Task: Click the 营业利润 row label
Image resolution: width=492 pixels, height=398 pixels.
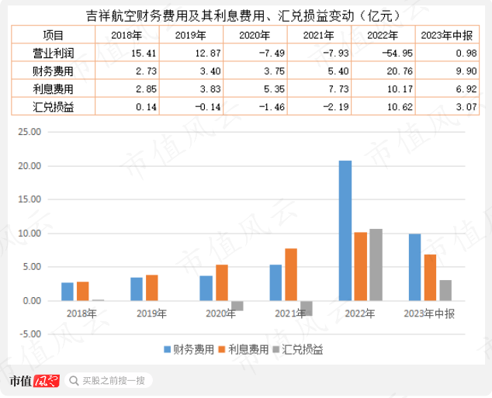Action: click(x=54, y=53)
